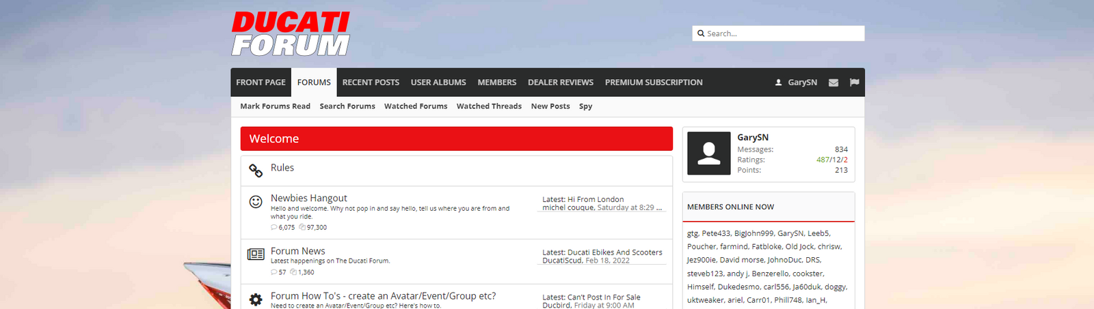Select Premium Subscription in navigation

coord(653,83)
